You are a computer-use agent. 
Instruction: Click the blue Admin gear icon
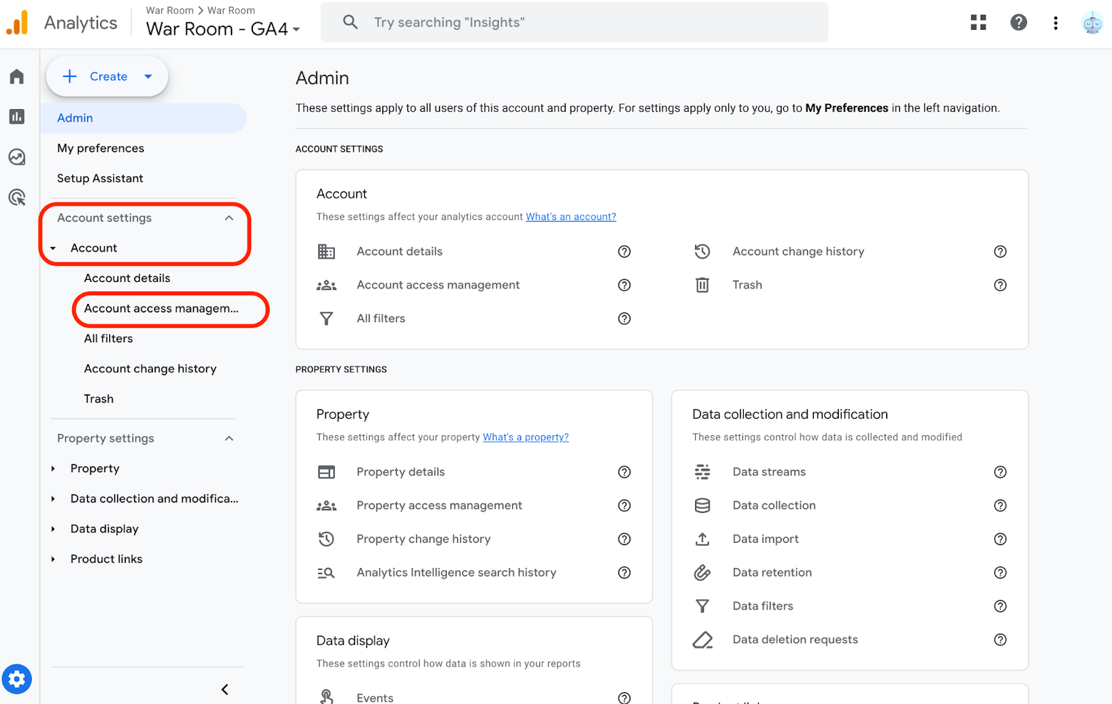[17, 678]
